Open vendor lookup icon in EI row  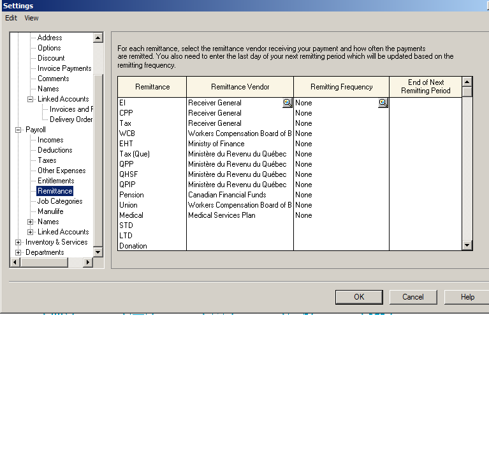(288, 103)
